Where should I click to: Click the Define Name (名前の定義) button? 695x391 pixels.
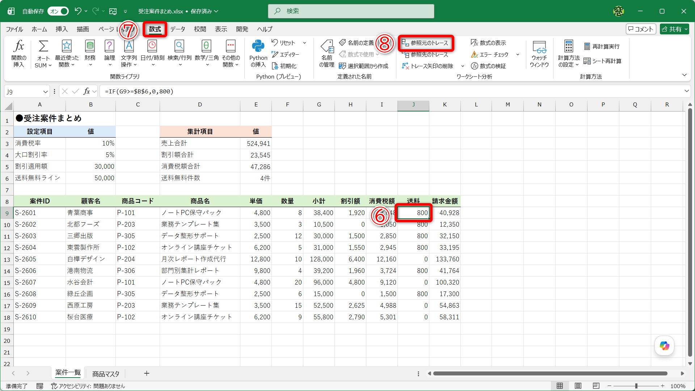point(356,43)
